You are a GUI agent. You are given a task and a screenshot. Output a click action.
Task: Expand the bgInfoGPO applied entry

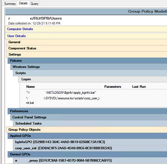(x=60, y=142)
